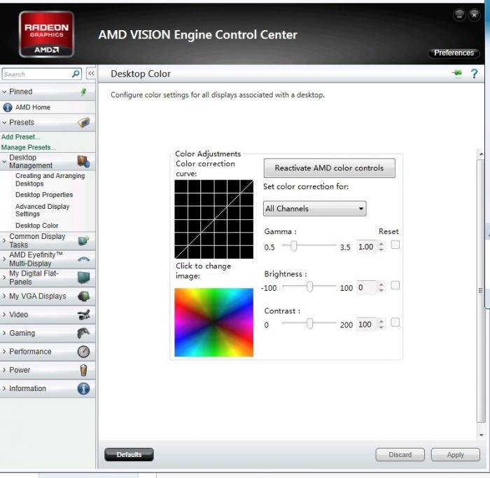Click the Manage Presets link
490x478 pixels.
pos(28,147)
